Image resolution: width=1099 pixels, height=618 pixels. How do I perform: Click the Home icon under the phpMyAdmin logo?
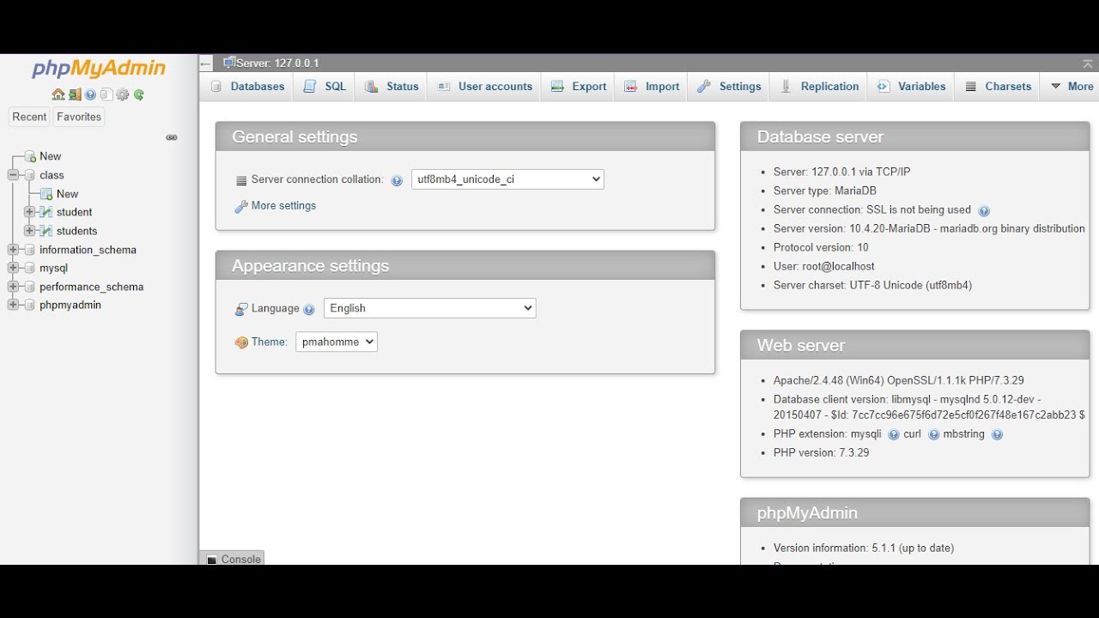[x=58, y=94]
